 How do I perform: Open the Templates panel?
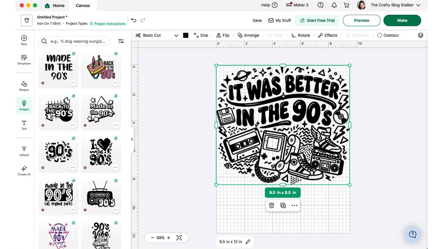click(24, 59)
